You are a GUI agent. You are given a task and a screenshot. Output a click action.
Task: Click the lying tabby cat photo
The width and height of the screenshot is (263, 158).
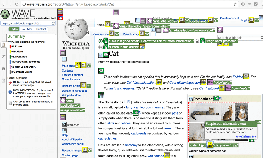(x=205, y=112)
